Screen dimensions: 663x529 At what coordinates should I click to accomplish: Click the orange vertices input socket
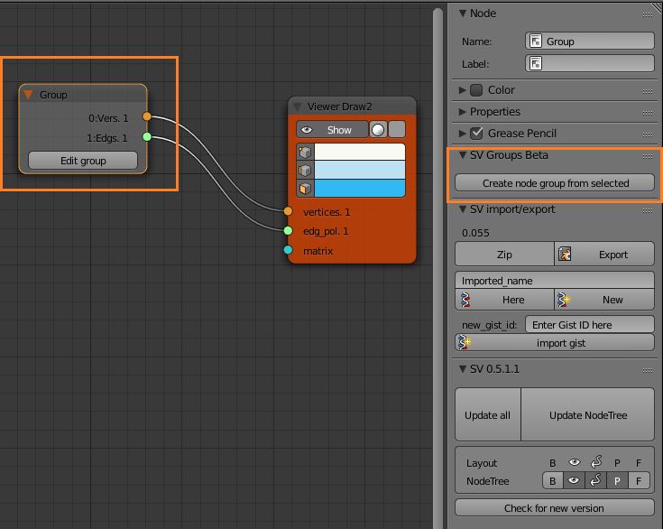point(288,211)
